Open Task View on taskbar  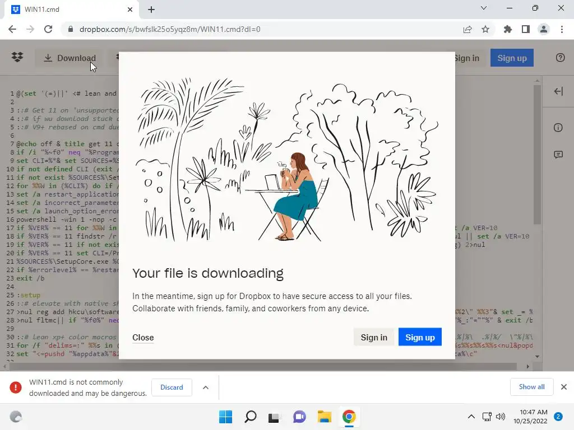274,417
